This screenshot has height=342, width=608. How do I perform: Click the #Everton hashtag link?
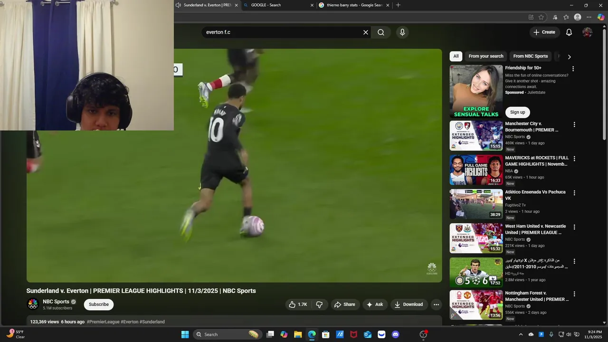coord(129,322)
